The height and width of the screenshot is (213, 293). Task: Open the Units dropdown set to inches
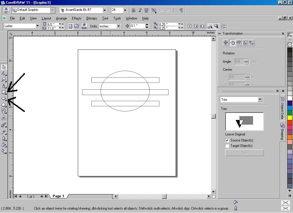[x=119, y=26]
